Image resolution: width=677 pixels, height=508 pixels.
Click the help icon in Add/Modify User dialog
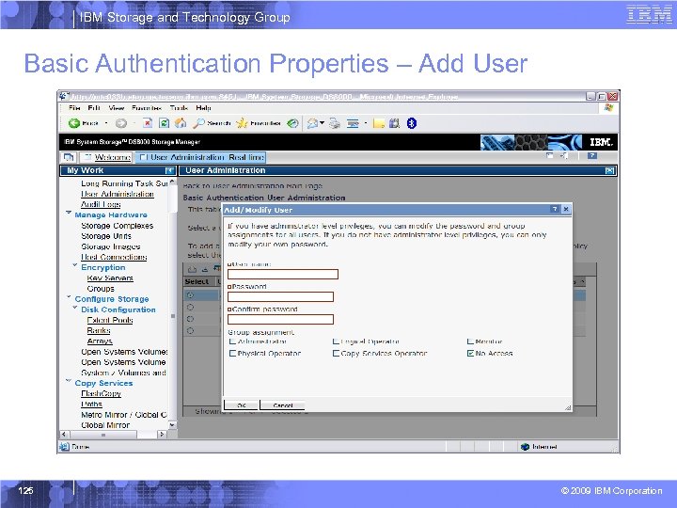pyautogui.click(x=555, y=210)
